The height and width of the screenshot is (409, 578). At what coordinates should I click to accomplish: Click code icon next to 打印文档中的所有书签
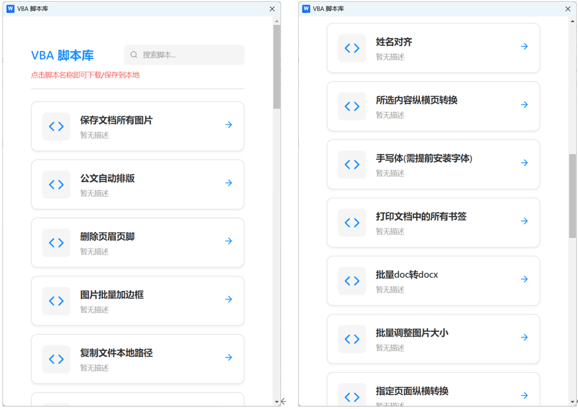352,222
